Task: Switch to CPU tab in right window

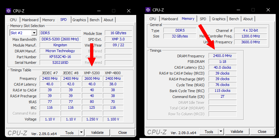Action: pos(153,19)
